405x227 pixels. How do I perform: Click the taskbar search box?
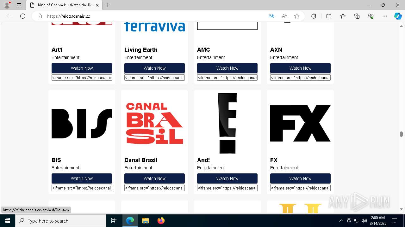pyautogui.click(x=61, y=221)
